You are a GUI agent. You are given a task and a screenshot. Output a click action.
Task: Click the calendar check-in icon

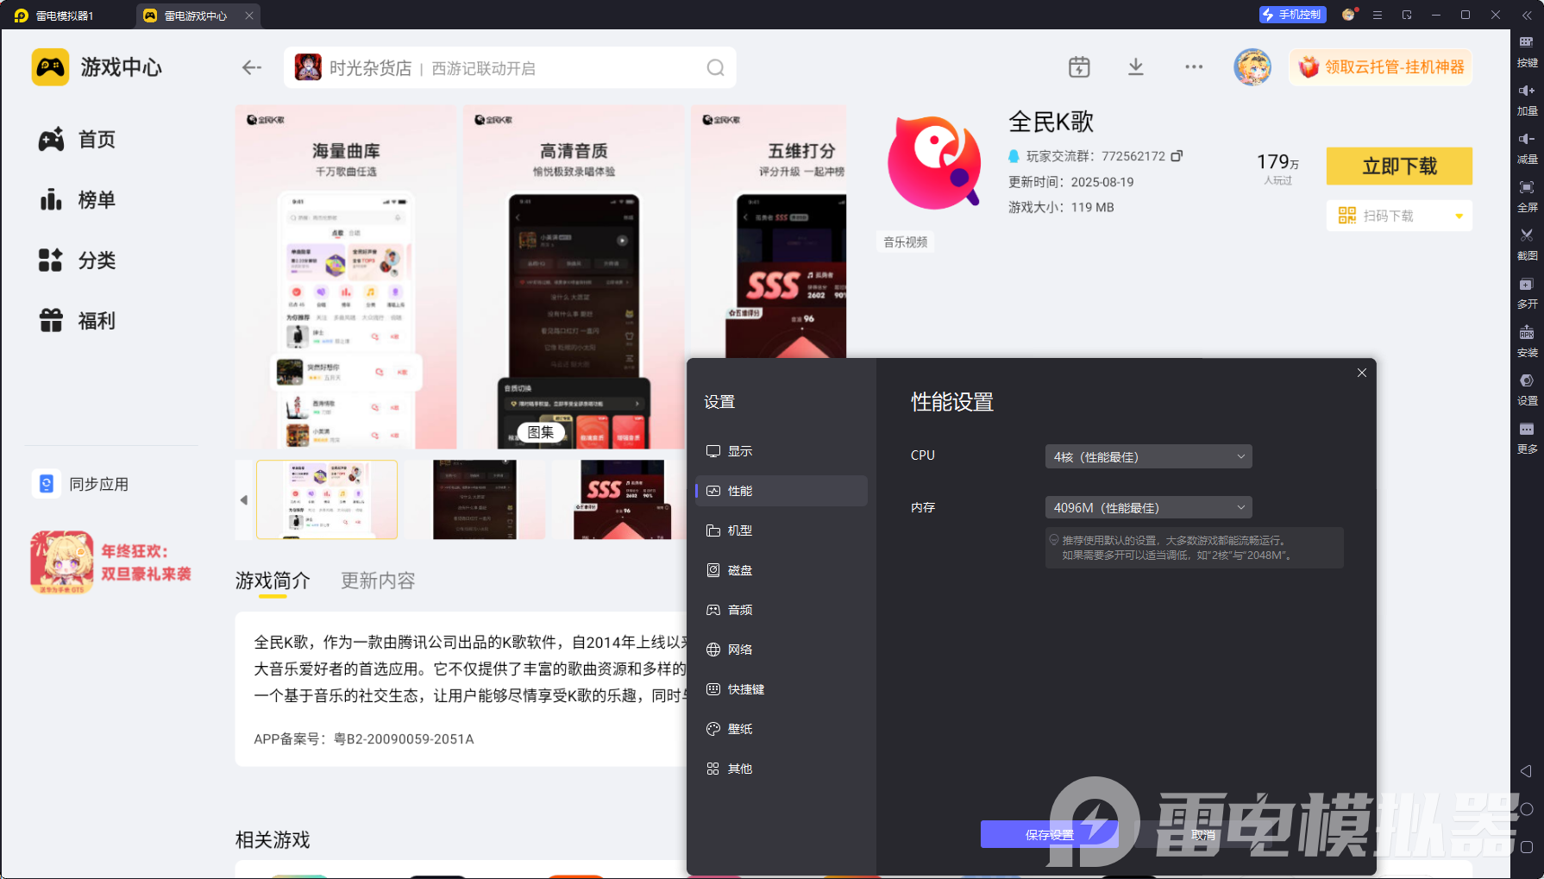pyautogui.click(x=1079, y=67)
